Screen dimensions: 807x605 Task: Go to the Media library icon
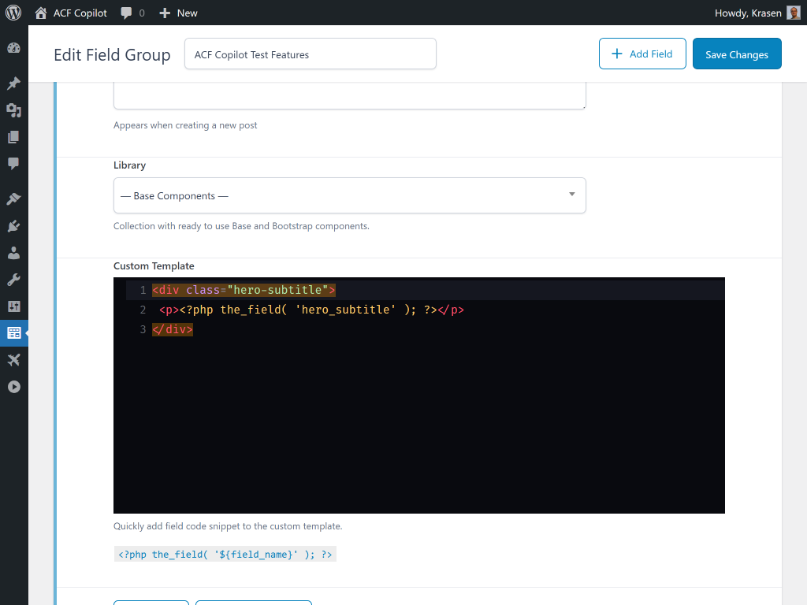[x=13, y=110]
